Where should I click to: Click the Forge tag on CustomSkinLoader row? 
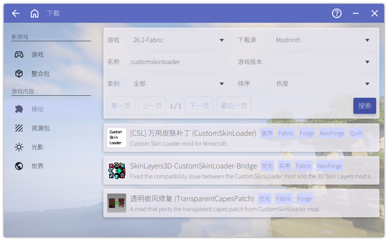tap(307, 133)
